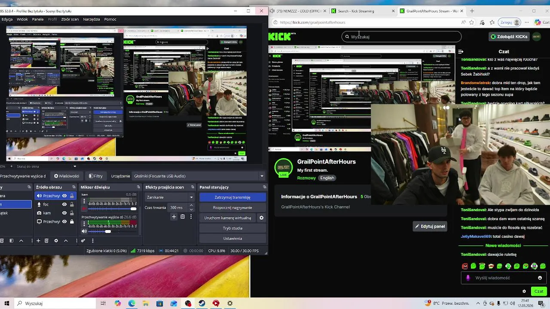Toggle visibility of the selected Przechwytywanie audio source
This screenshot has width=550, height=309.
[x=64, y=196]
